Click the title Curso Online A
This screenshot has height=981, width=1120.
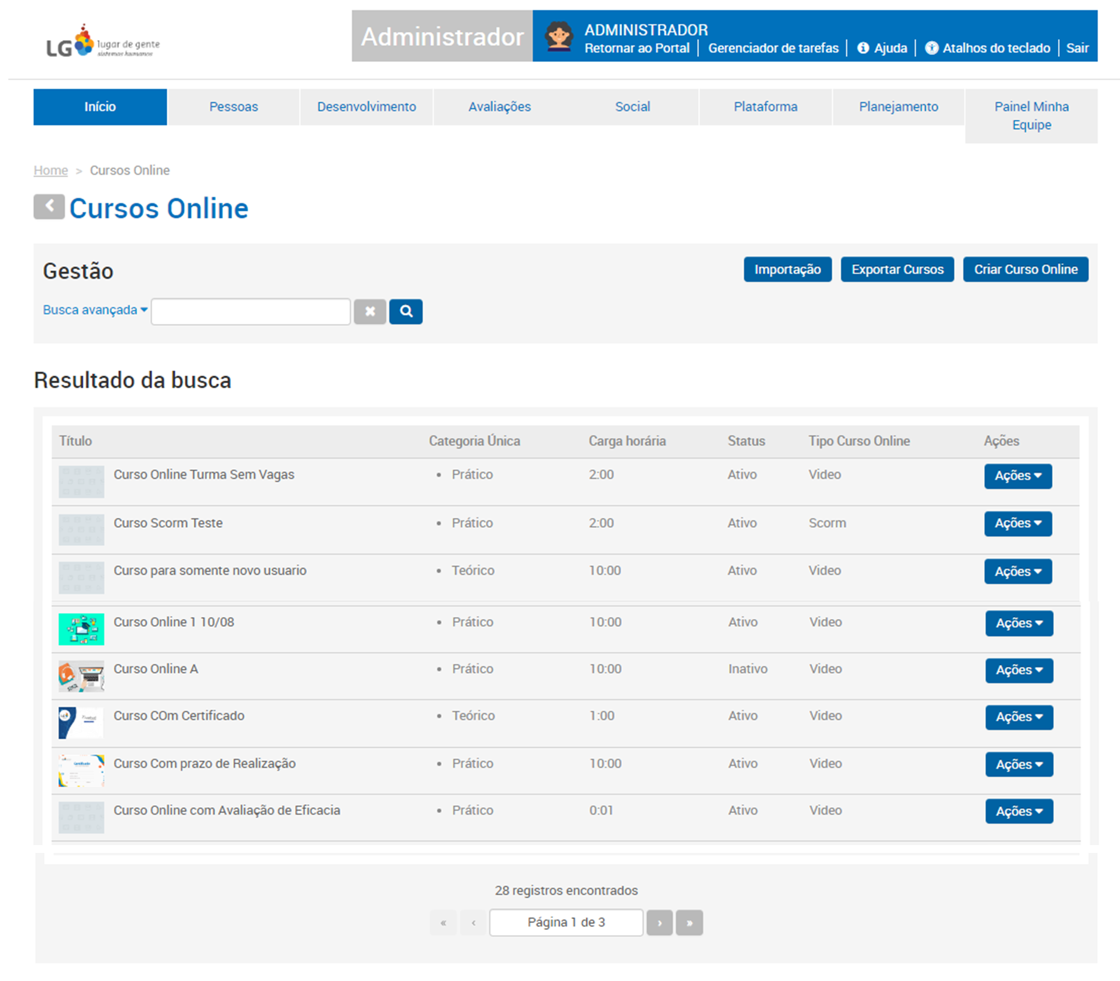(156, 669)
